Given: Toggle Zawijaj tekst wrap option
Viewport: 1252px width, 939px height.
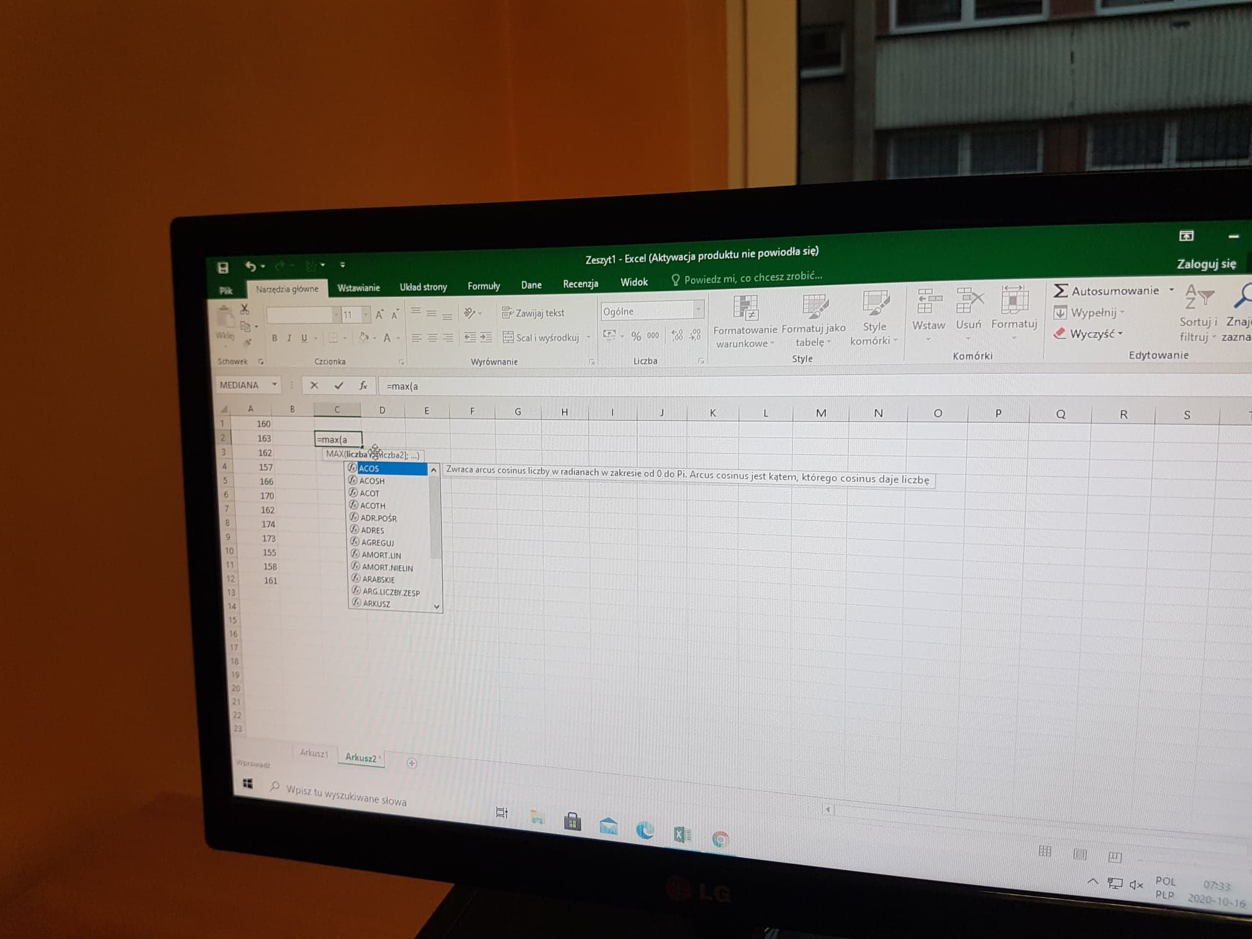Looking at the screenshot, I should tap(533, 313).
